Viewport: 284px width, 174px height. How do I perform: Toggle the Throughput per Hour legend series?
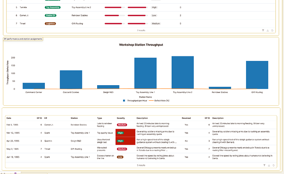[135, 100]
